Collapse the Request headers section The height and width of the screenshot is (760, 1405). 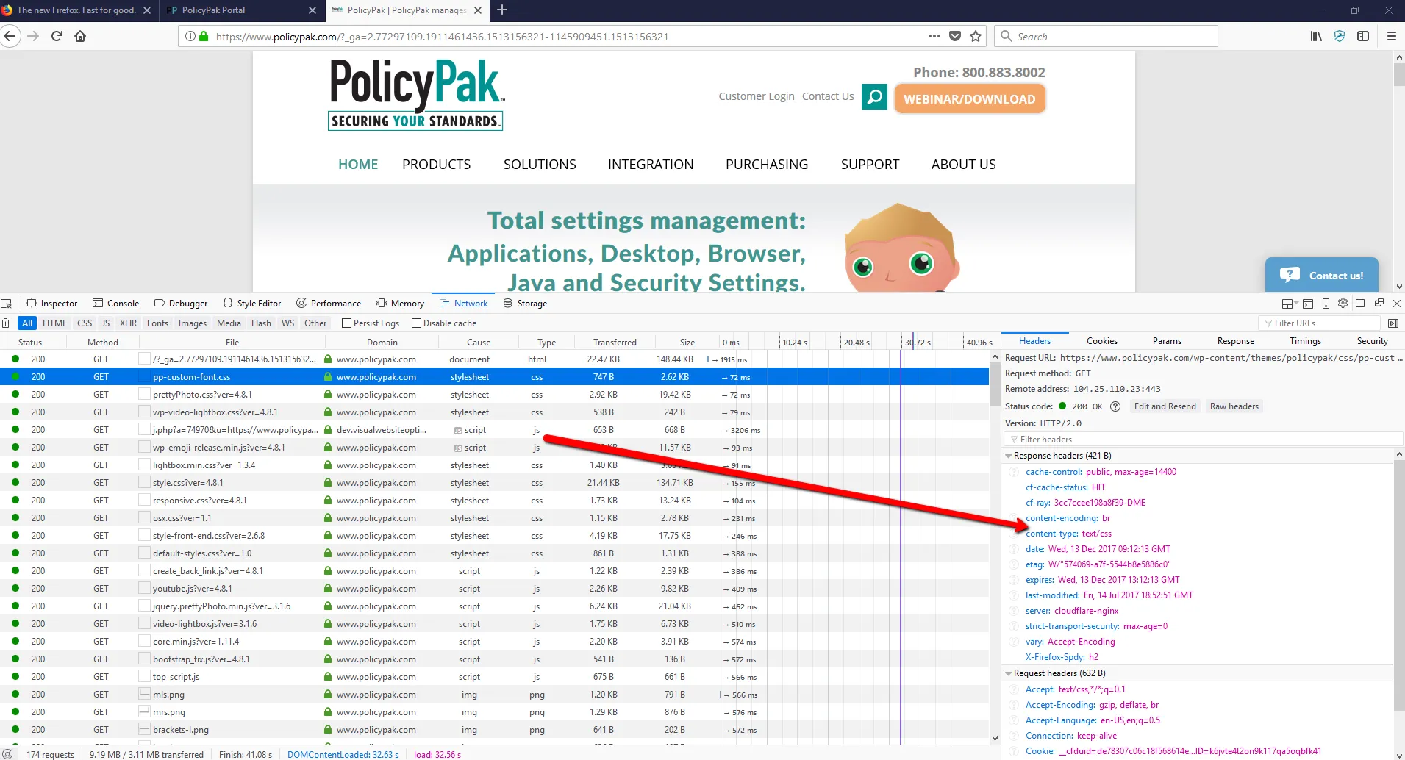pos(1009,673)
